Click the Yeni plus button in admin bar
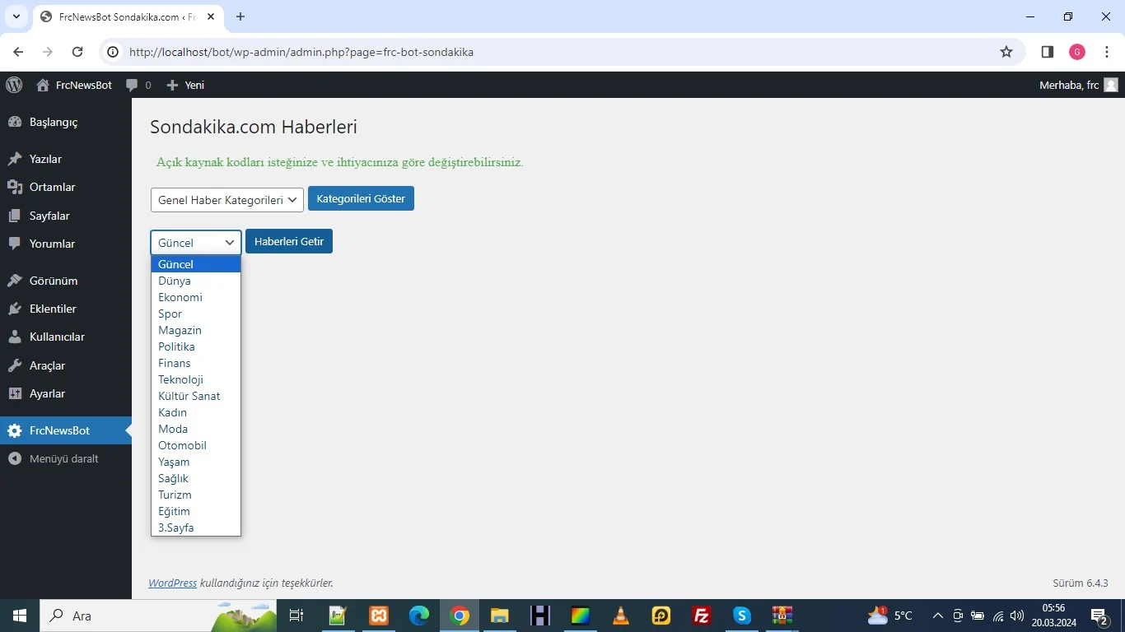 185,85
